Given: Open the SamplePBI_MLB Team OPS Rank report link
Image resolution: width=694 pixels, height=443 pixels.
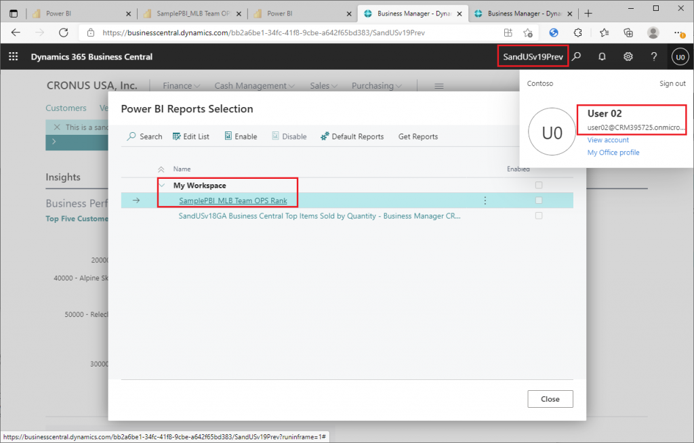Looking at the screenshot, I should [233, 201].
